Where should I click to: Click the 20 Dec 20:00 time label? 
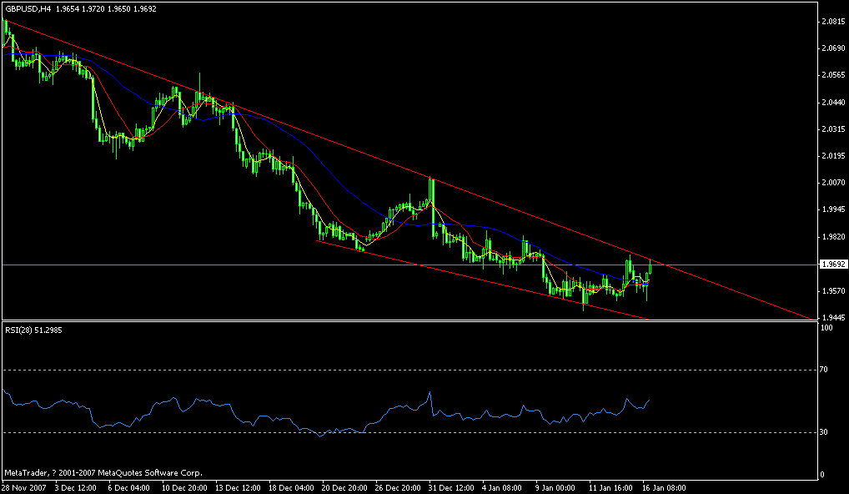(x=344, y=488)
